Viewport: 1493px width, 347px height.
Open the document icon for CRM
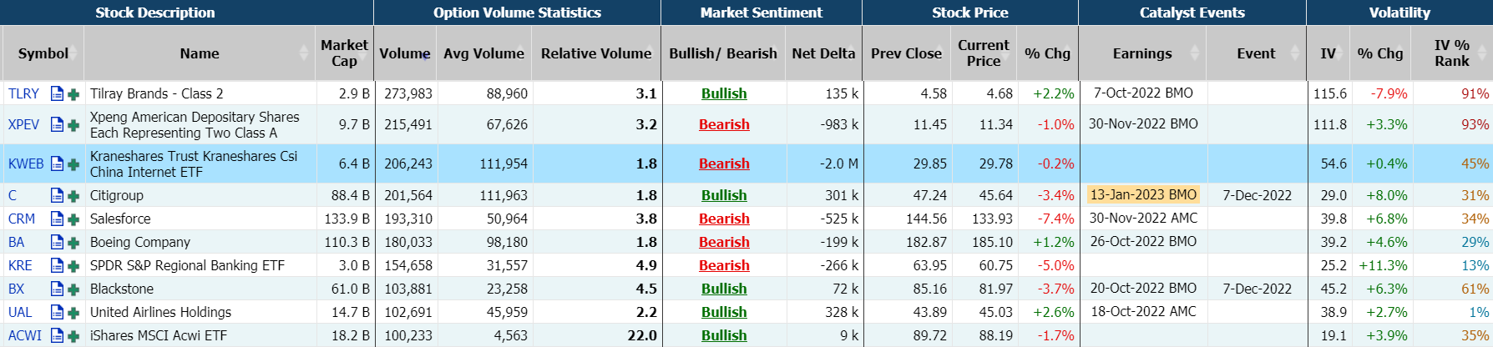click(x=57, y=219)
